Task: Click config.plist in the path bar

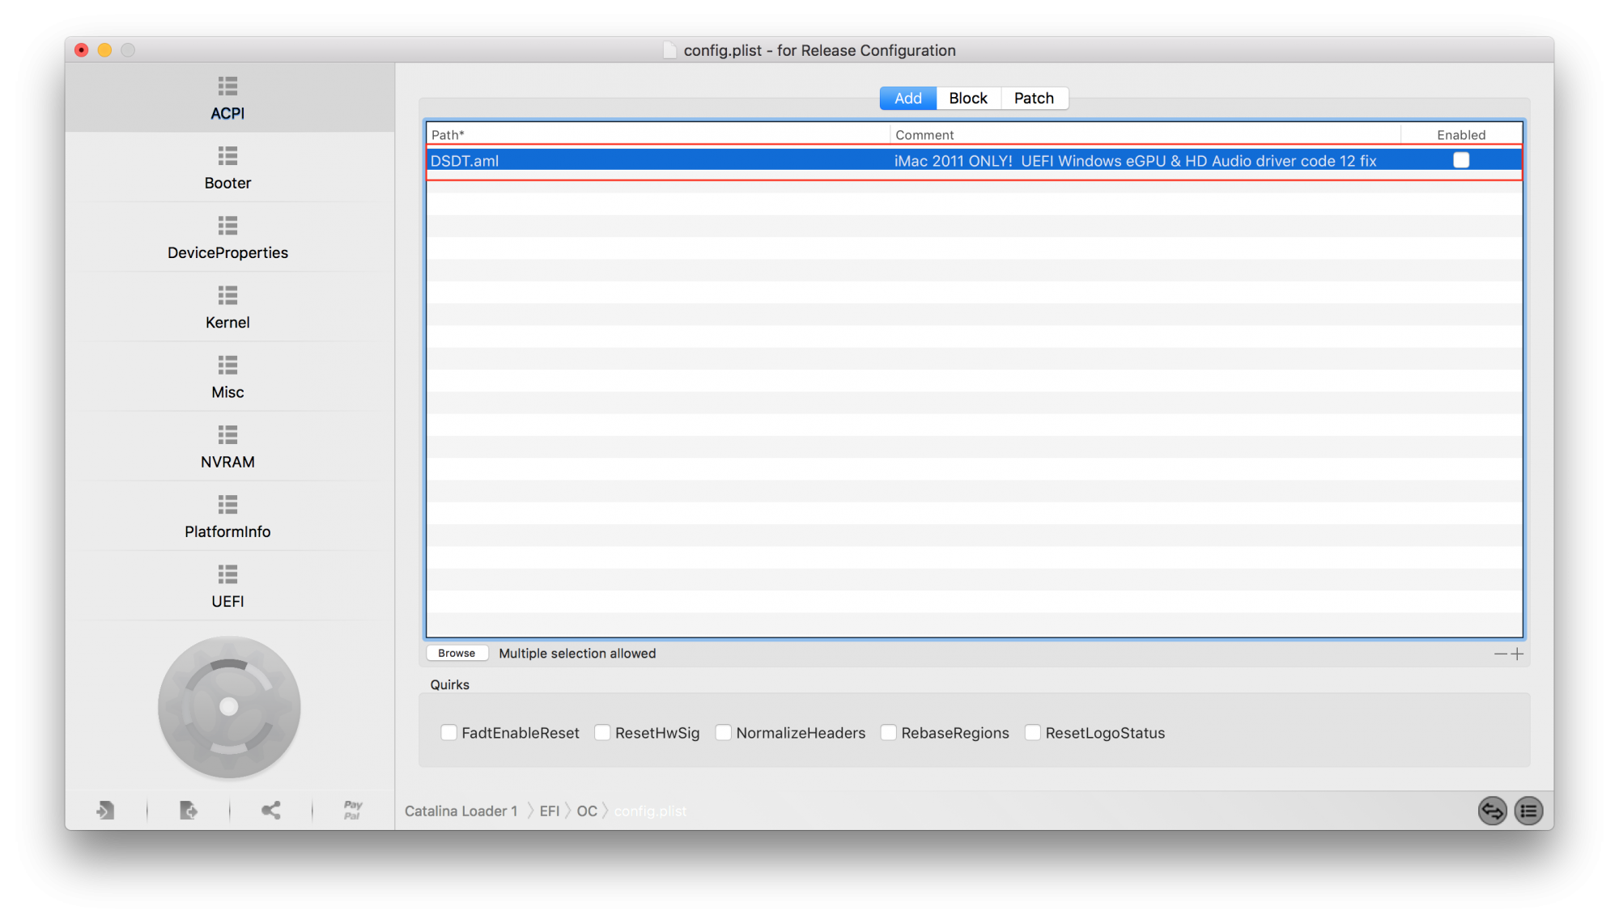Action: [650, 811]
